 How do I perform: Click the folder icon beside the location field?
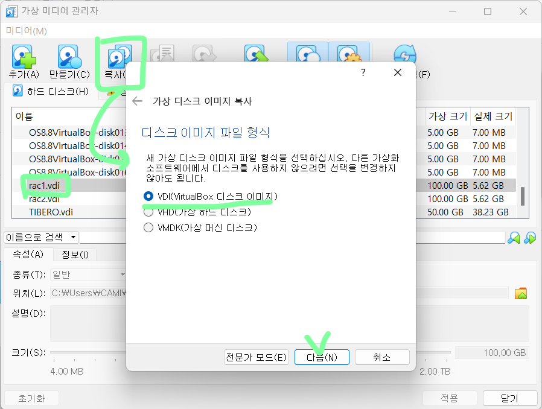tap(520, 293)
